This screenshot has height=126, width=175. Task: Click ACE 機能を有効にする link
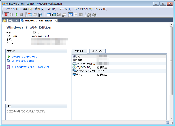click(23, 67)
